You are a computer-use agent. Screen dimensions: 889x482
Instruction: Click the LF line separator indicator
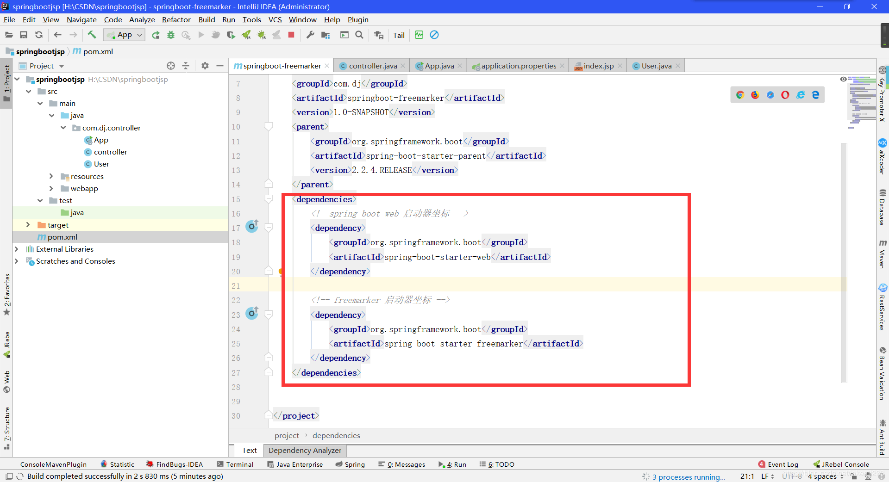[x=768, y=476]
